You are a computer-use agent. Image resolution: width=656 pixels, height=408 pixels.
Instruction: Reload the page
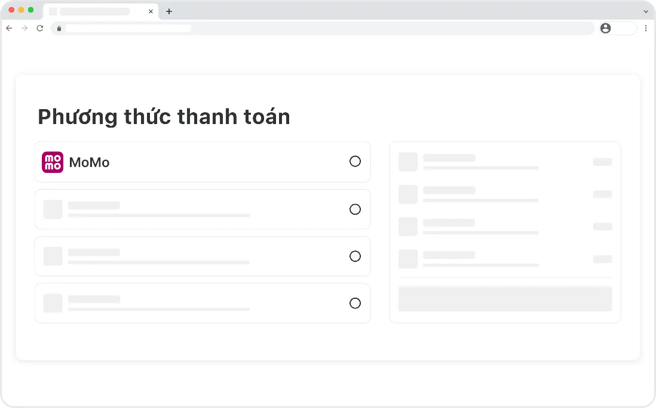point(40,28)
